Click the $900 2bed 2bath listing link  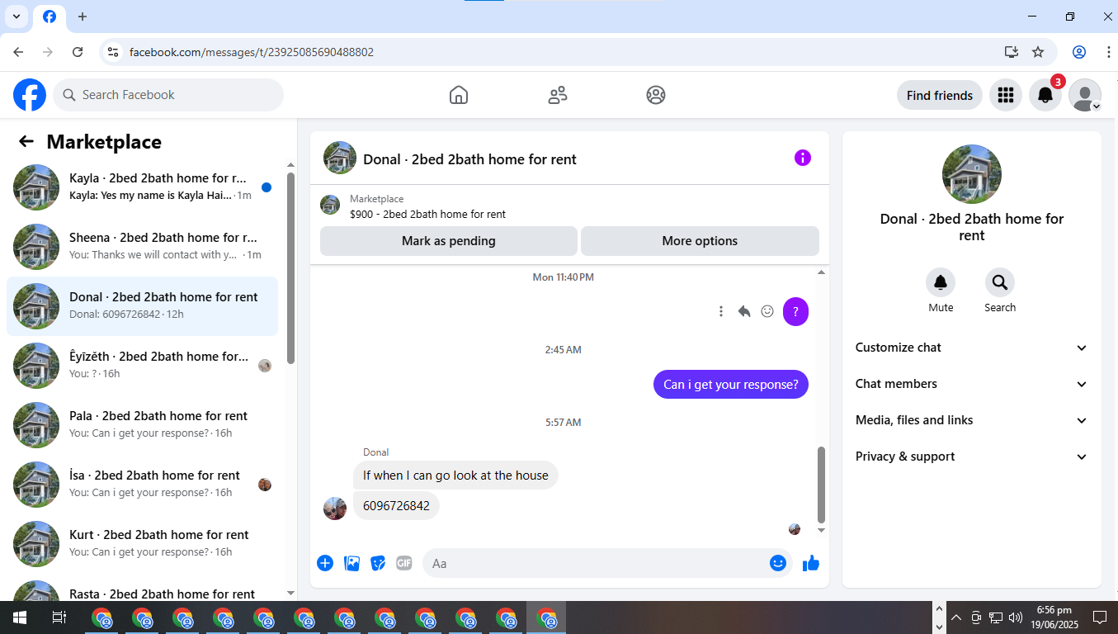(427, 214)
